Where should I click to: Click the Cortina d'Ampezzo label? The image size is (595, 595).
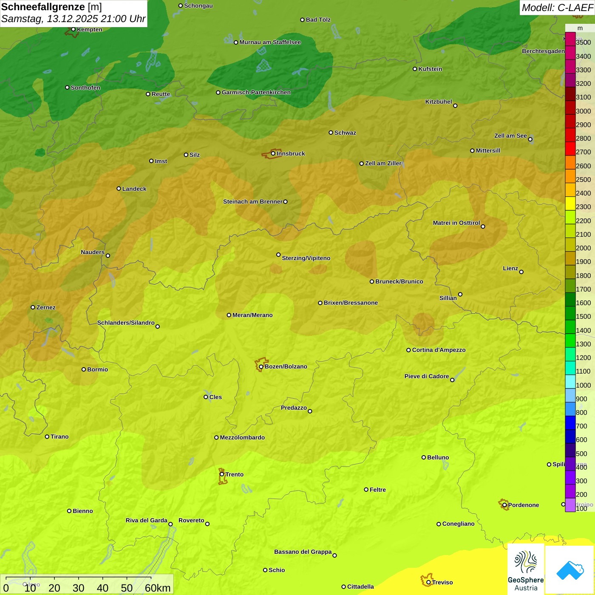(439, 350)
